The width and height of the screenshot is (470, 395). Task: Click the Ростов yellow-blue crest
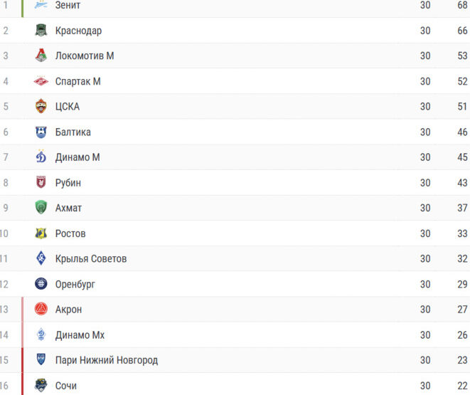click(x=41, y=233)
